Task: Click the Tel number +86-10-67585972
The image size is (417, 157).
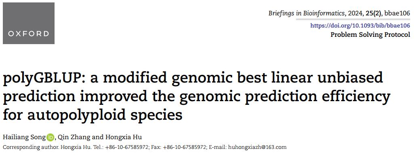Action: pos(127,147)
